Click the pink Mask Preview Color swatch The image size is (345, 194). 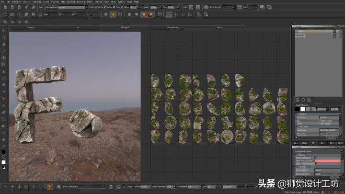[x=328, y=161]
